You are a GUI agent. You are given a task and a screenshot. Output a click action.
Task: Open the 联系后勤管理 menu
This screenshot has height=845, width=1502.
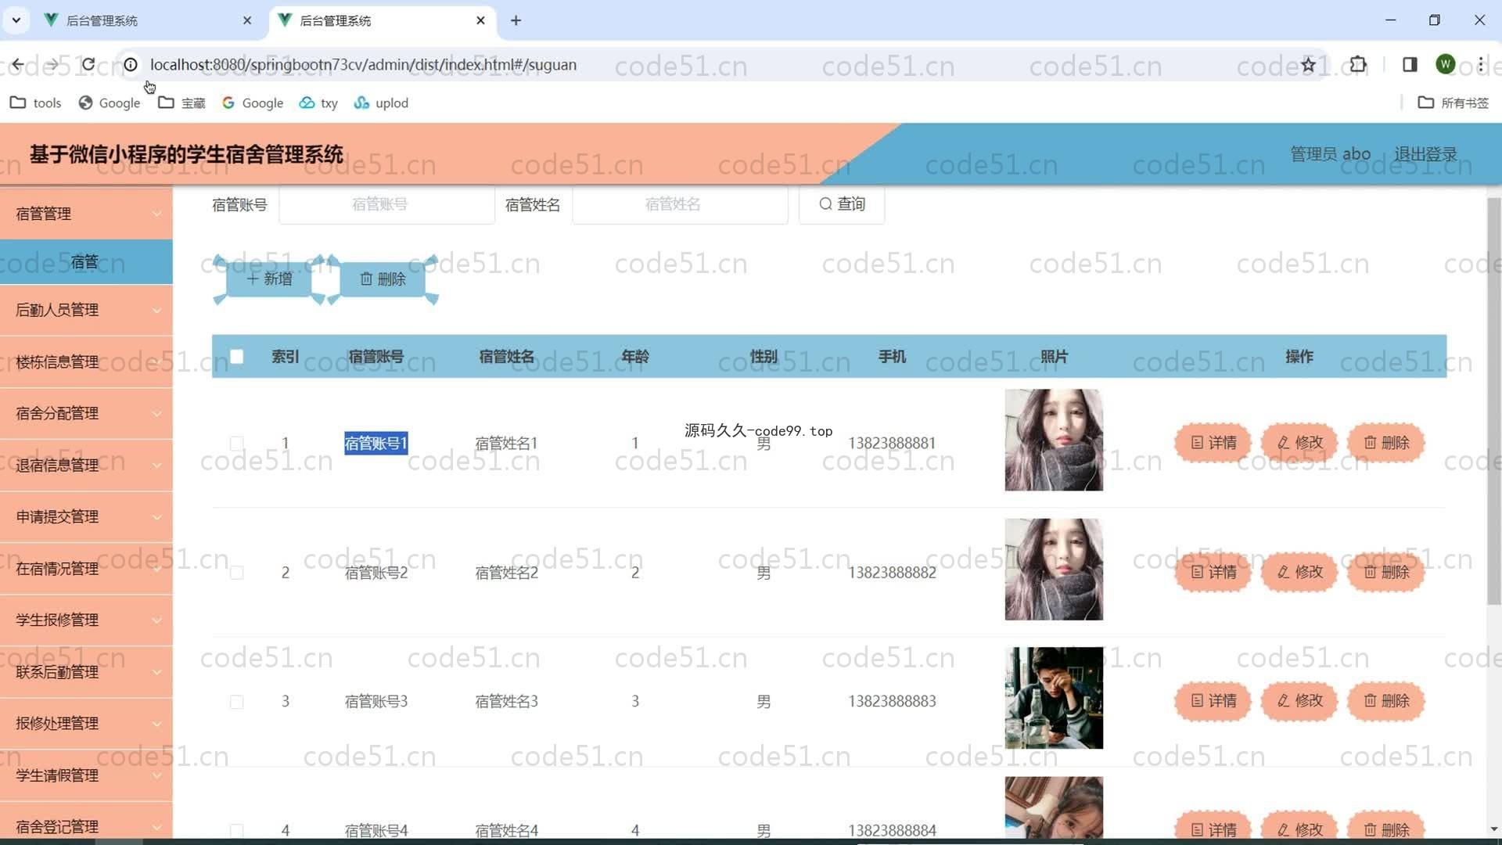pyautogui.click(x=86, y=671)
